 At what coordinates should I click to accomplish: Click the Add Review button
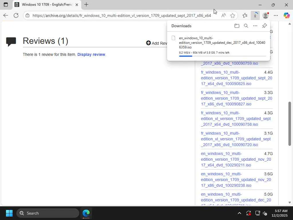(157, 43)
